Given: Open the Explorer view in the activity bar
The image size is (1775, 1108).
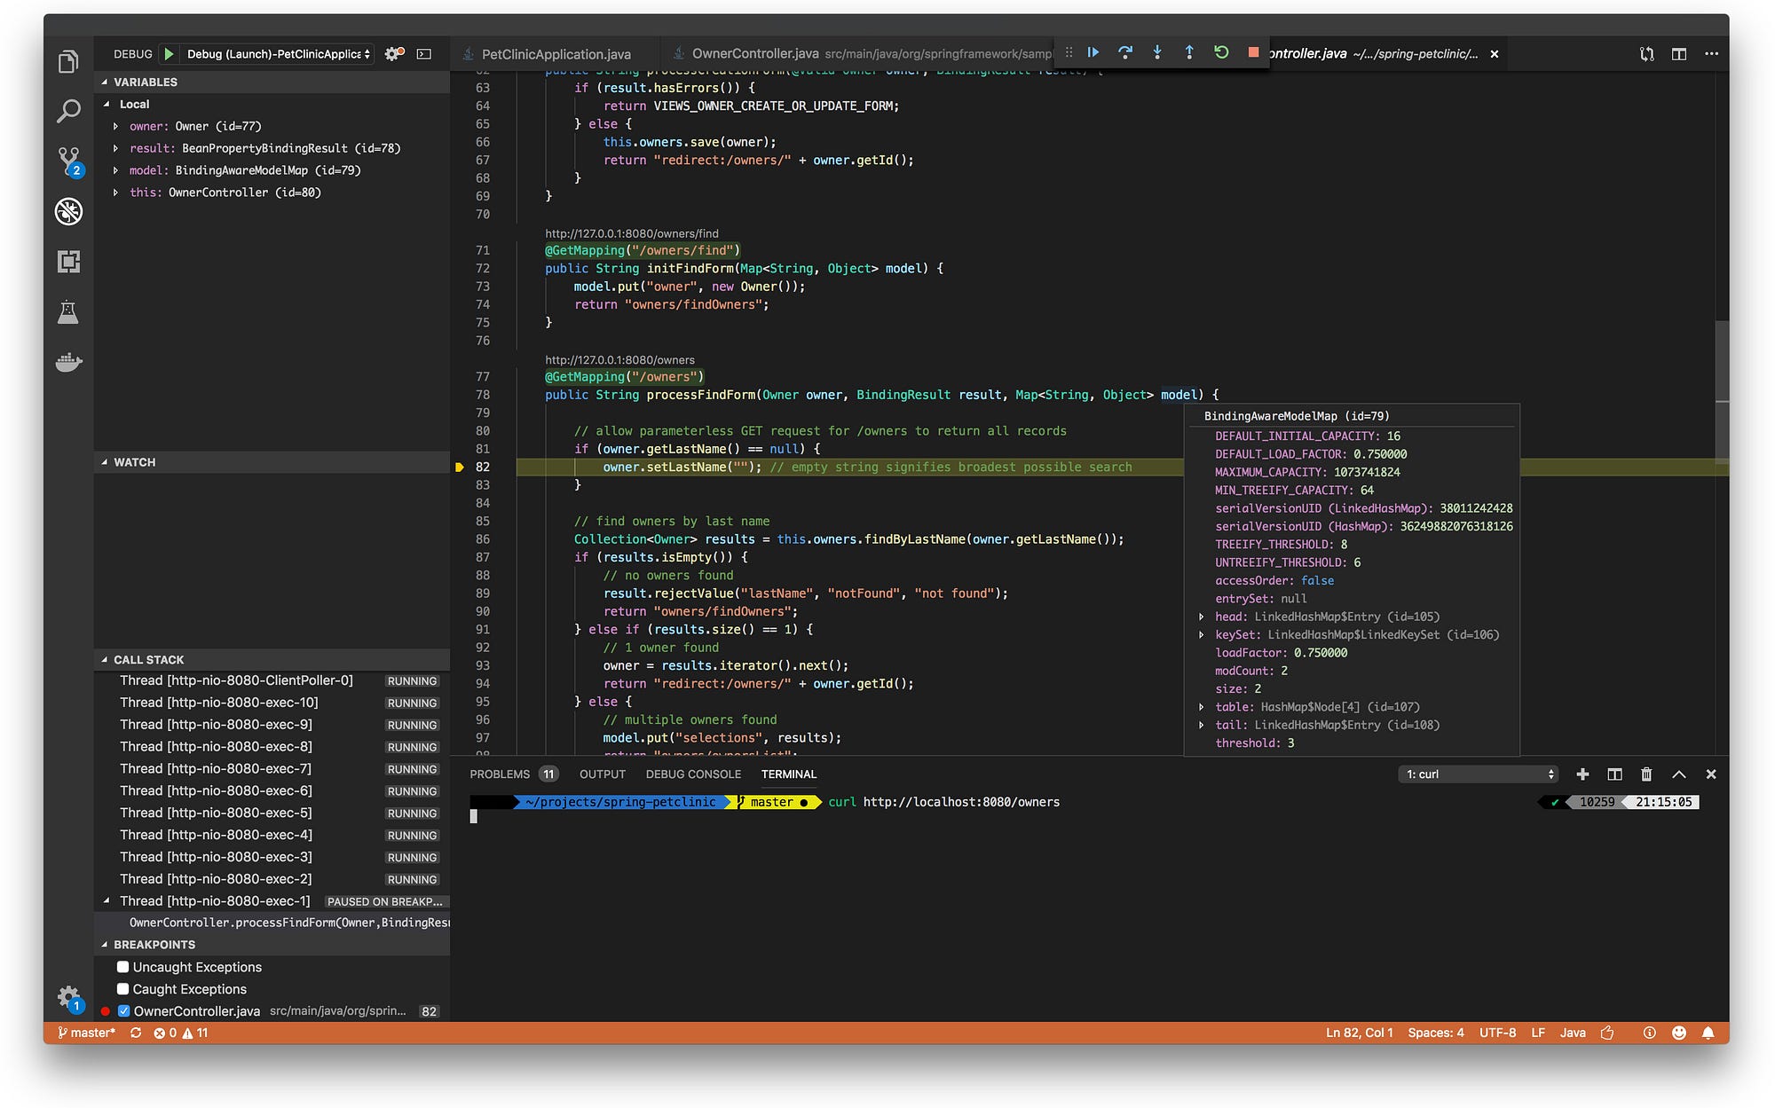Looking at the screenshot, I should (68, 60).
